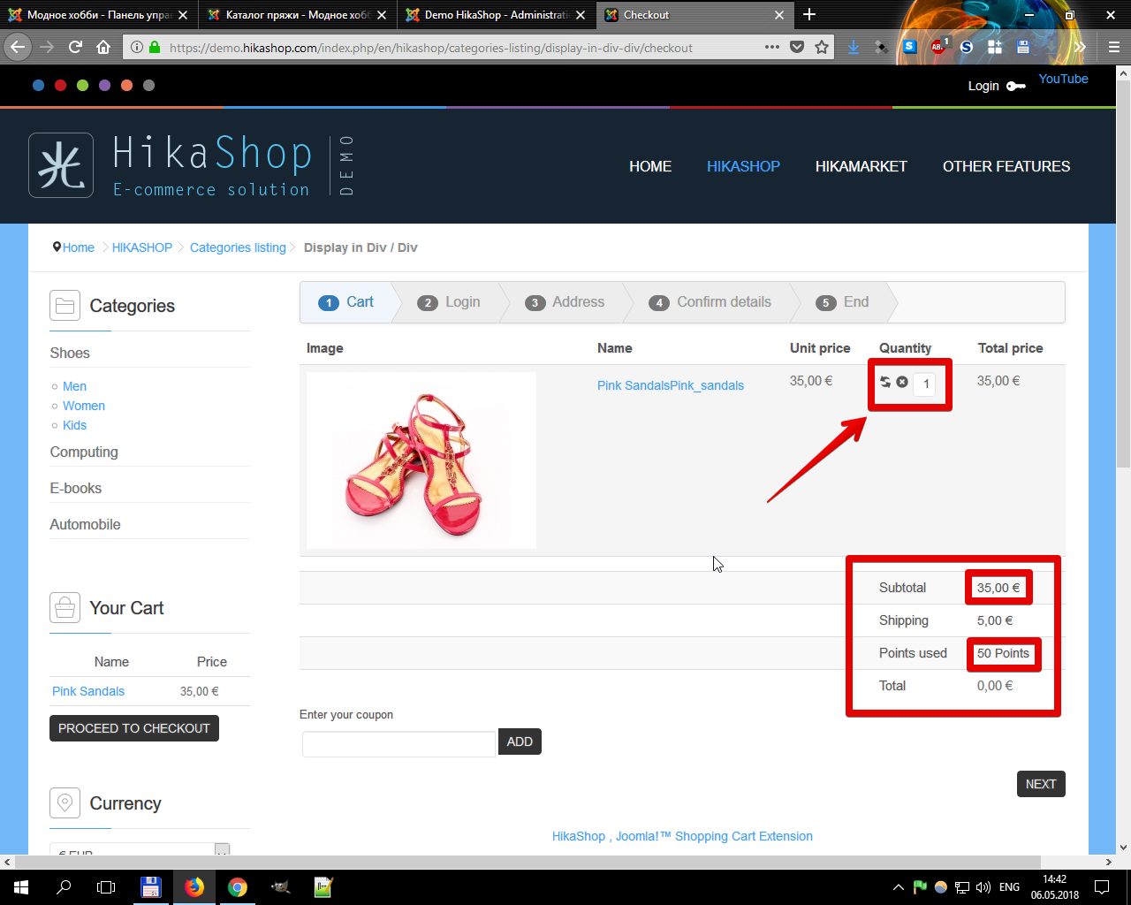This screenshot has height=905, width=1131.
Task: Open the Pink Sandals product image
Action: coord(421,460)
